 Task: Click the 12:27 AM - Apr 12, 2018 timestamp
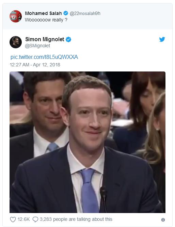pyautogui.click(x=35, y=65)
